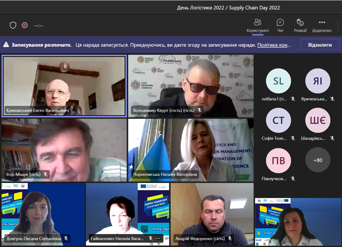Click muted mic on Довгунь Оксана Степанівна
The width and height of the screenshot is (342, 247).
[x=66, y=239]
